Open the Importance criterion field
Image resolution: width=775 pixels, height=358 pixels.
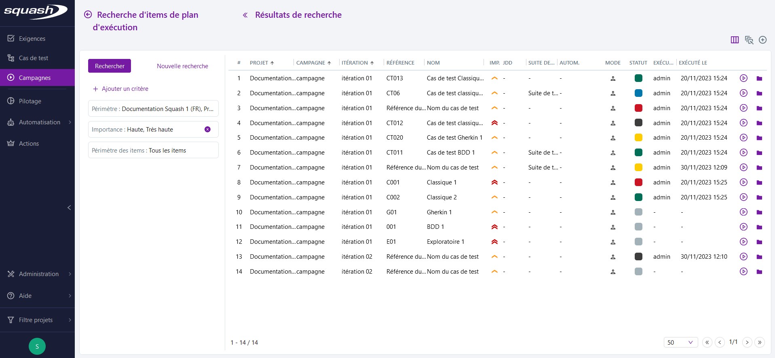click(153, 130)
